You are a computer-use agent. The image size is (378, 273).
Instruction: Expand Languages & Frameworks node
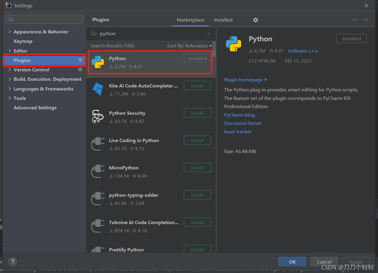10,89
